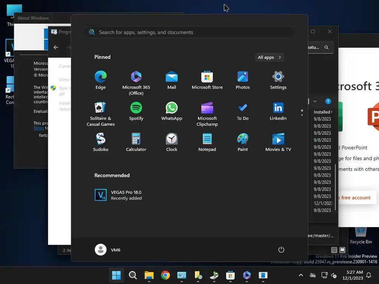Open taskbar Search icon
The image size is (379, 284).
tap(133, 275)
